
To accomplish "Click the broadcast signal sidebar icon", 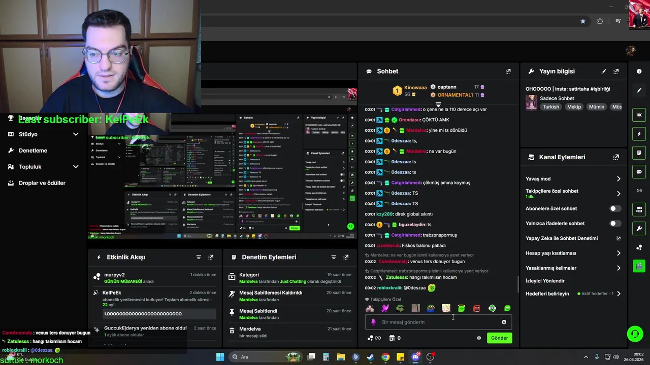I will [639, 191].
